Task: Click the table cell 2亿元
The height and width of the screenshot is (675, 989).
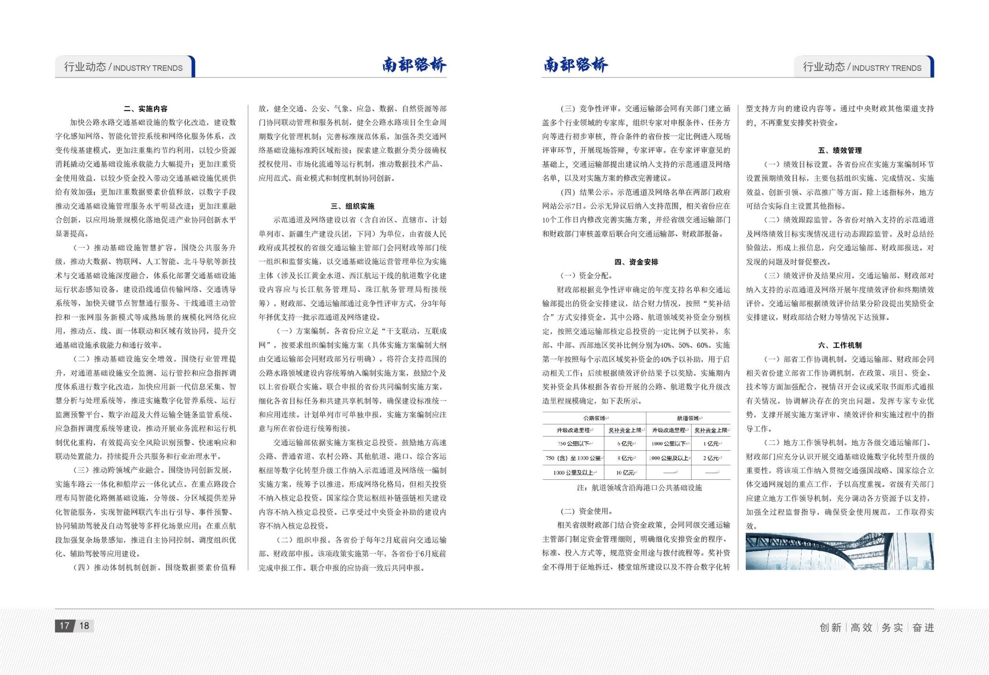Action: (711, 458)
